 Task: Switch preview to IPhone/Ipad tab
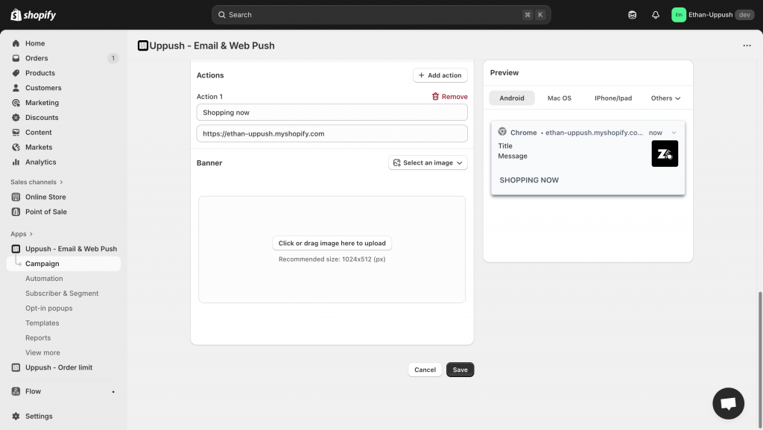pyautogui.click(x=613, y=98)
